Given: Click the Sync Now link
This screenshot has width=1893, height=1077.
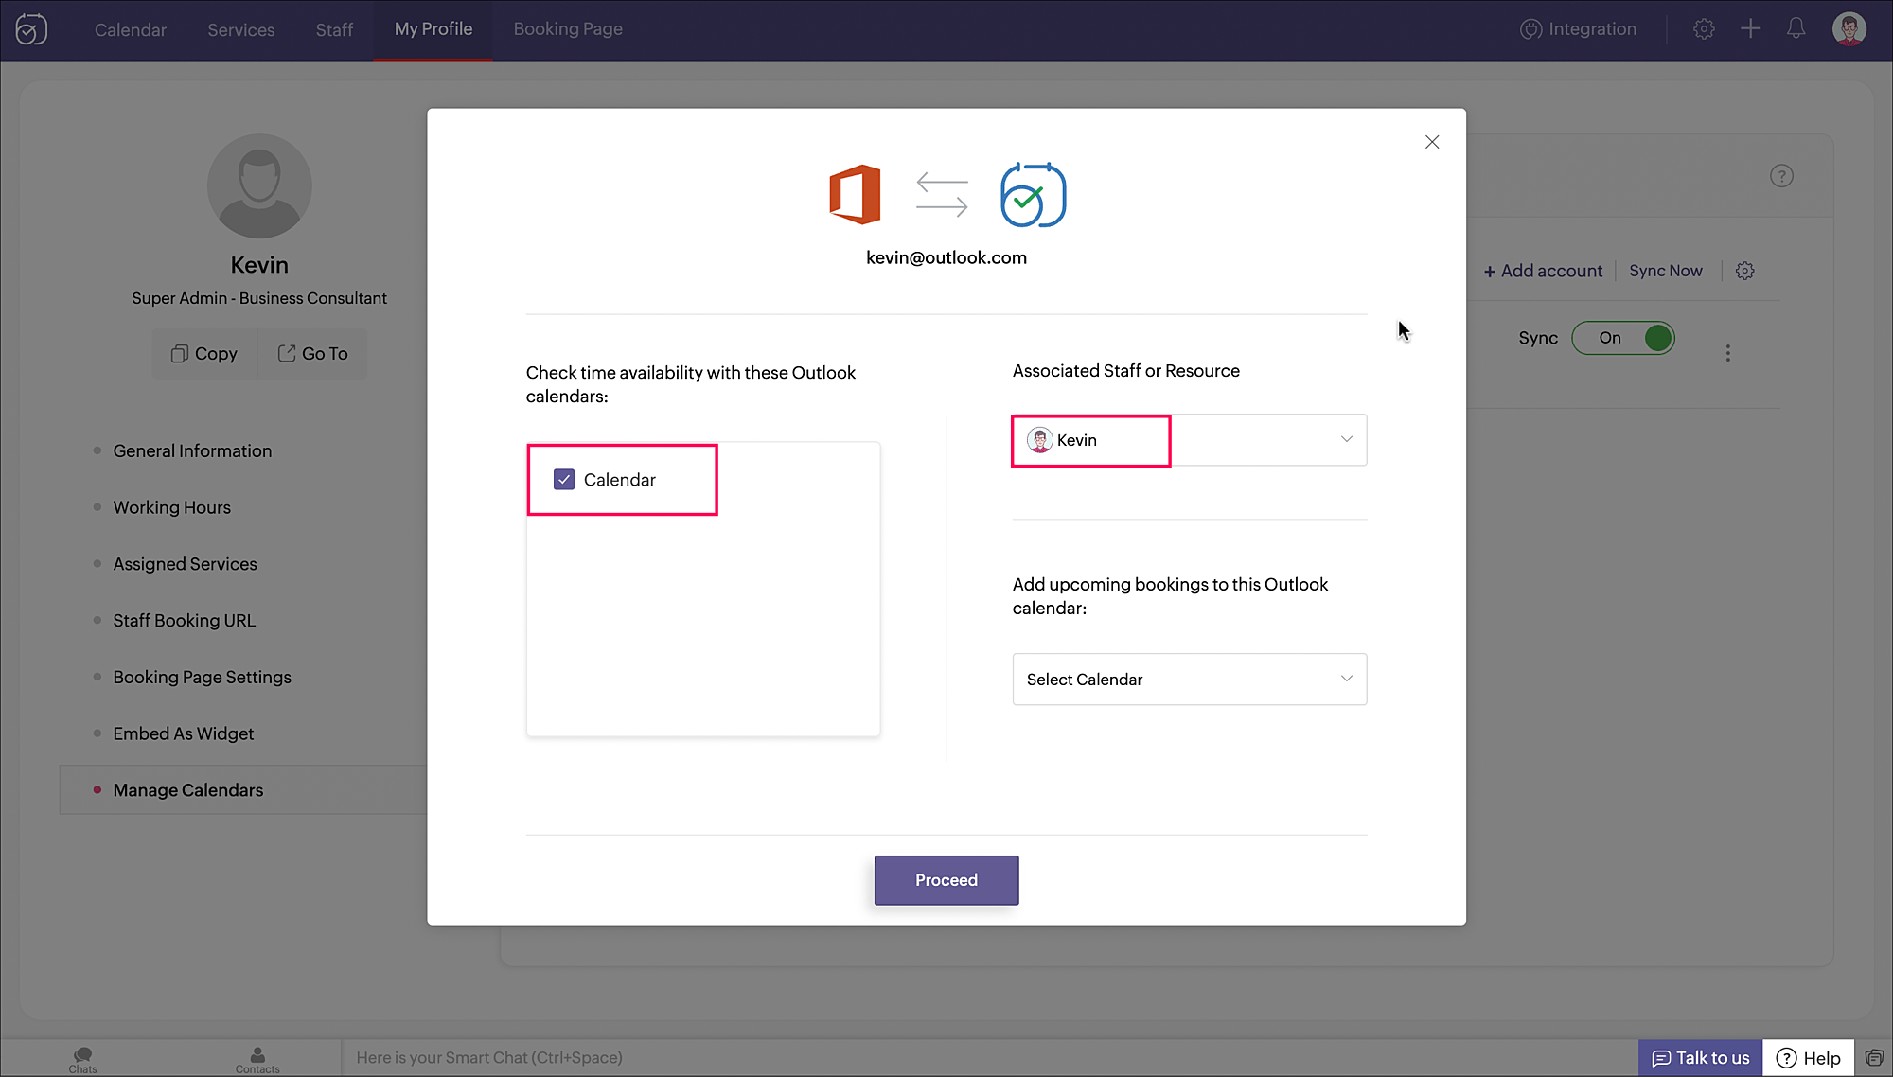Looking at the screenshot, I should pos(1665,272).
